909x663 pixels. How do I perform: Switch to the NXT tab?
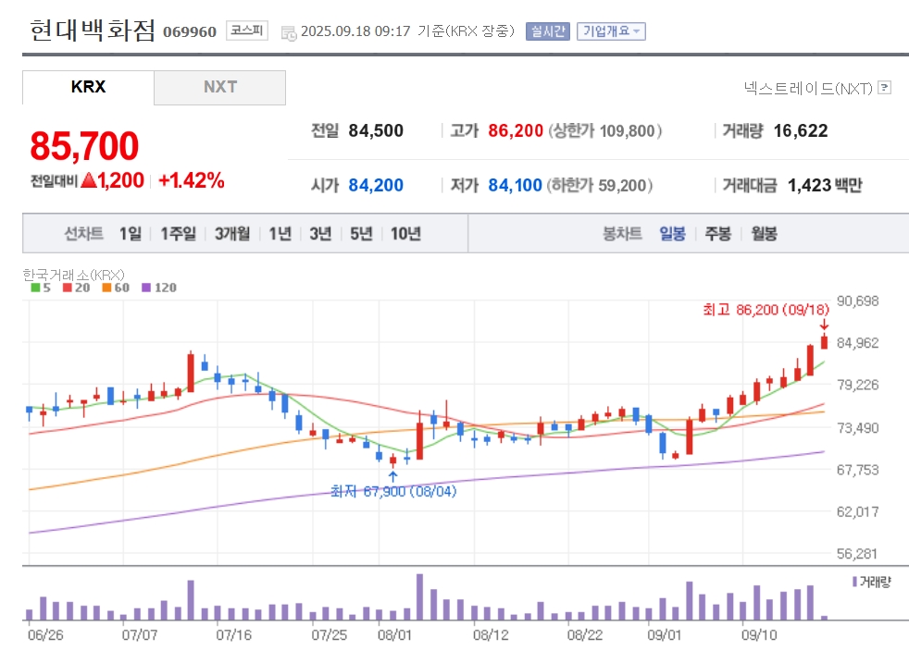(x=219, y=88)
